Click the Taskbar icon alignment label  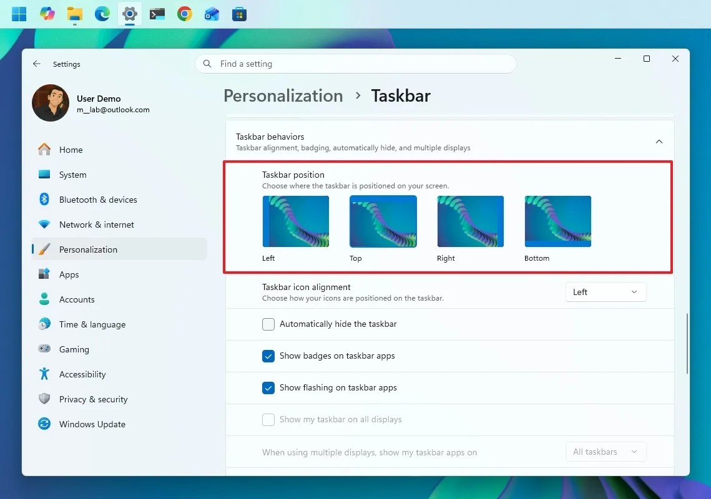tap(306, 287)
